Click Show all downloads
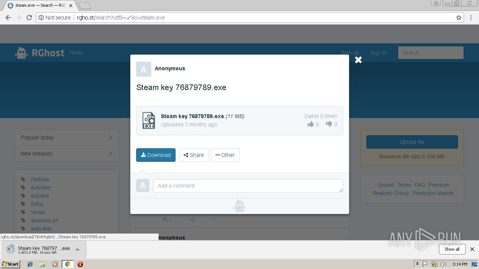Image resolution: width=479 pixels, height=269 pixels. pyautogui.click(x=452, y=249)
